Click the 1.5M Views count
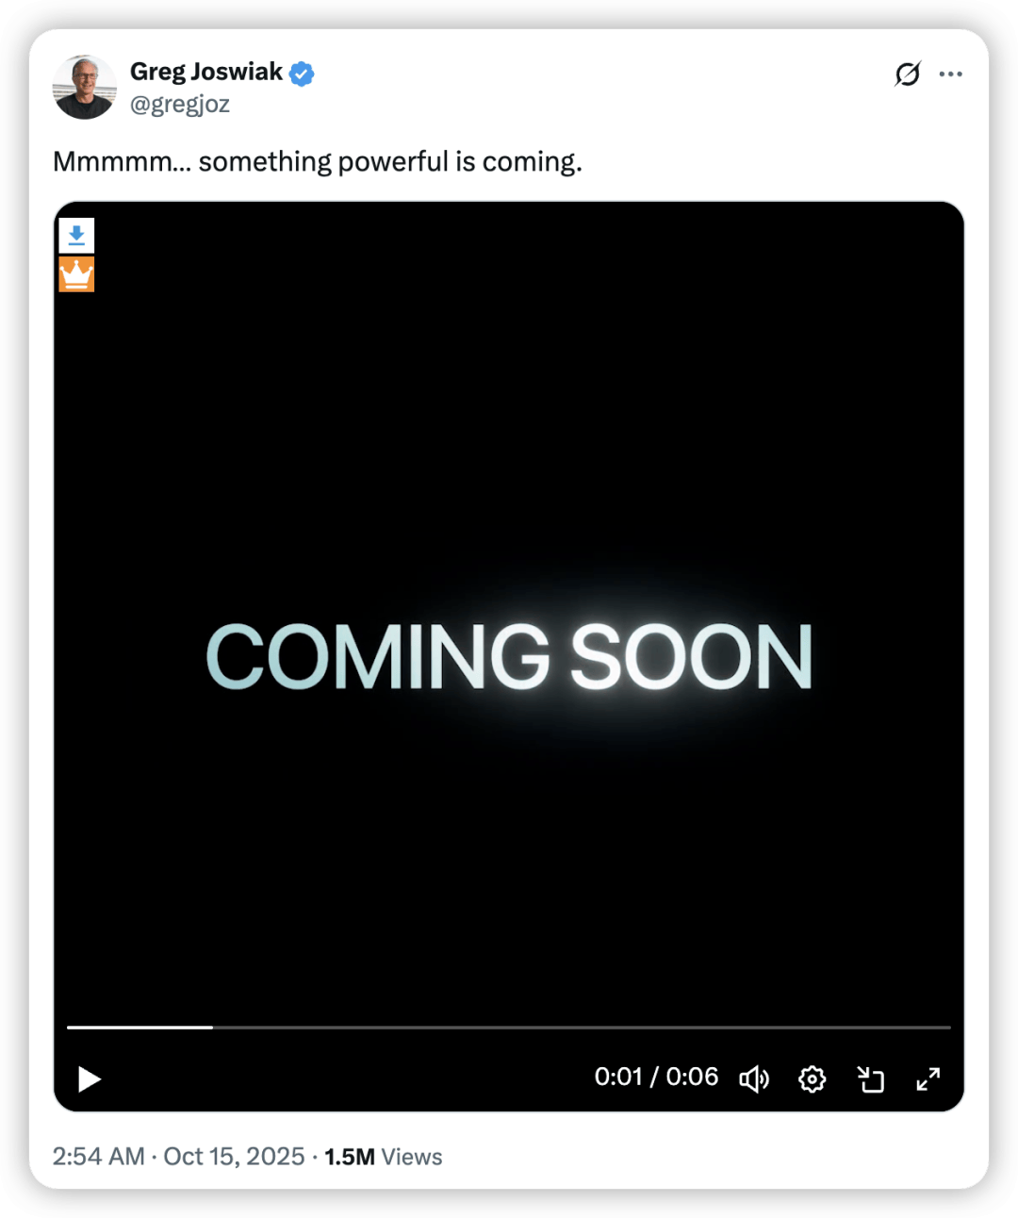The image size is (1018, 1218). pos(384,1157)
